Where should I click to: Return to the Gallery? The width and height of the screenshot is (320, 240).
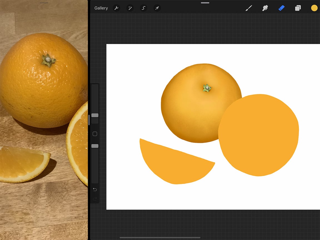(x=101, y=8)
